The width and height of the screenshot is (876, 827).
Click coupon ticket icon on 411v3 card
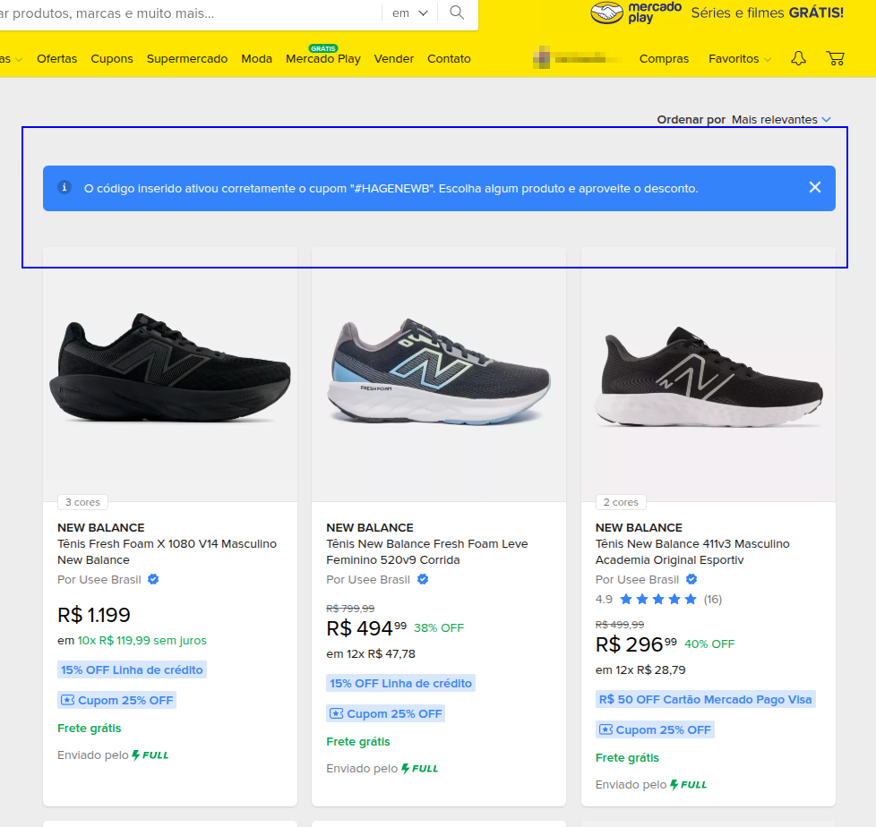coord(605,729)
